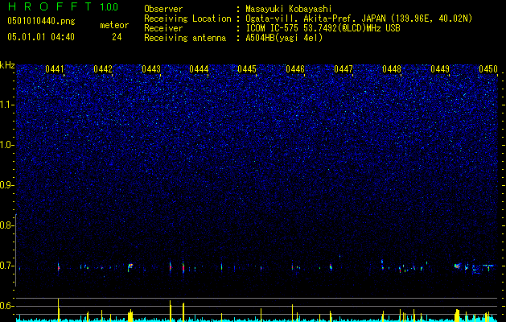This screenshot has height=322, width=506.
Task: Click the 0443 time marker
Action: point(151,69)
